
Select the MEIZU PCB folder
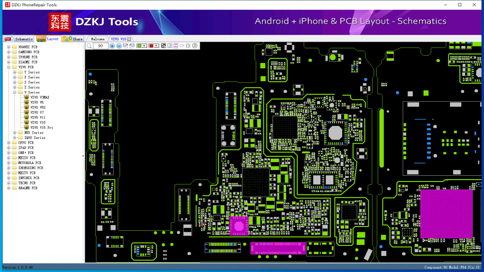(x=27, y=158)
